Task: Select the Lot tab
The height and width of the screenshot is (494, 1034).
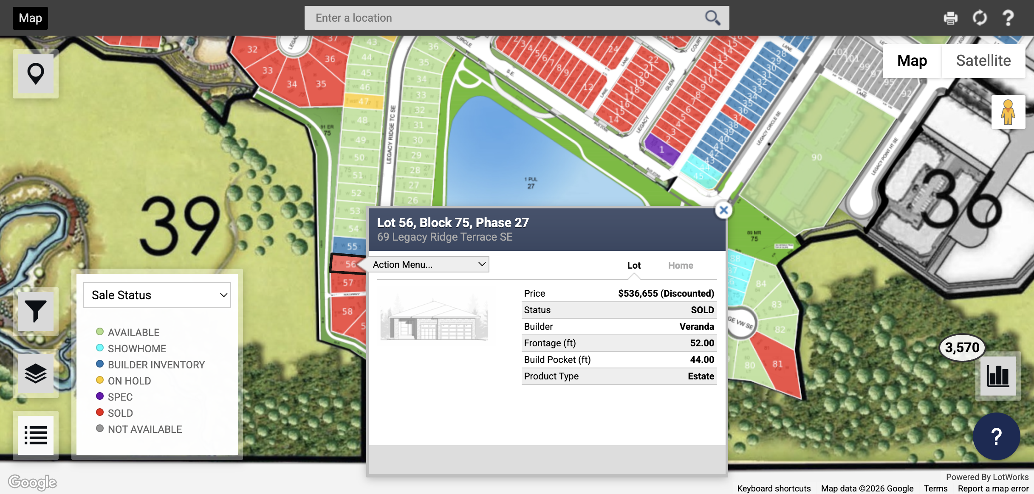Action: (634, 265)
